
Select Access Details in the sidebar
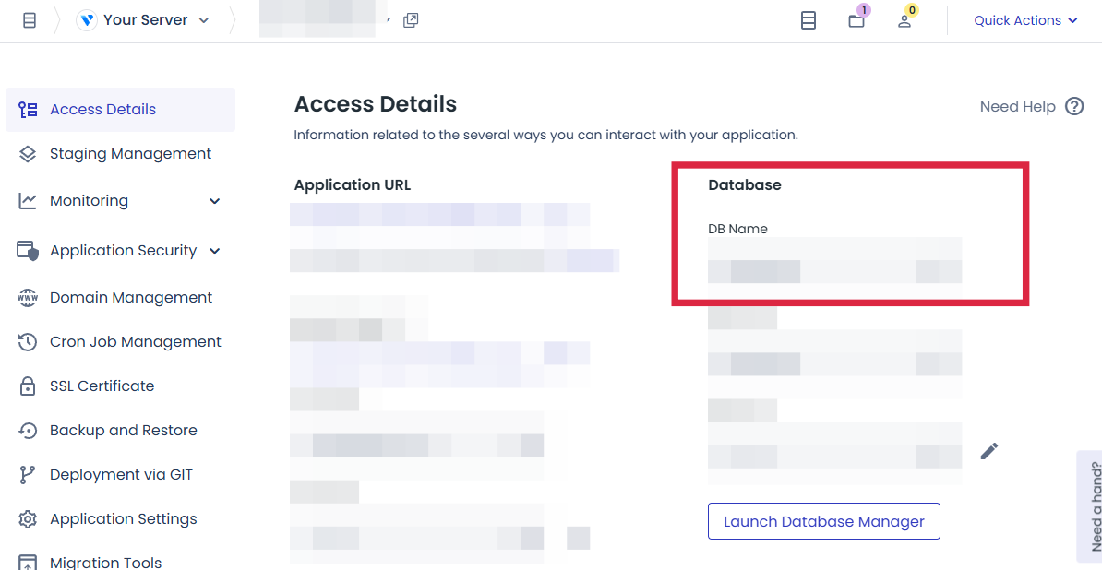click(120, 110)
